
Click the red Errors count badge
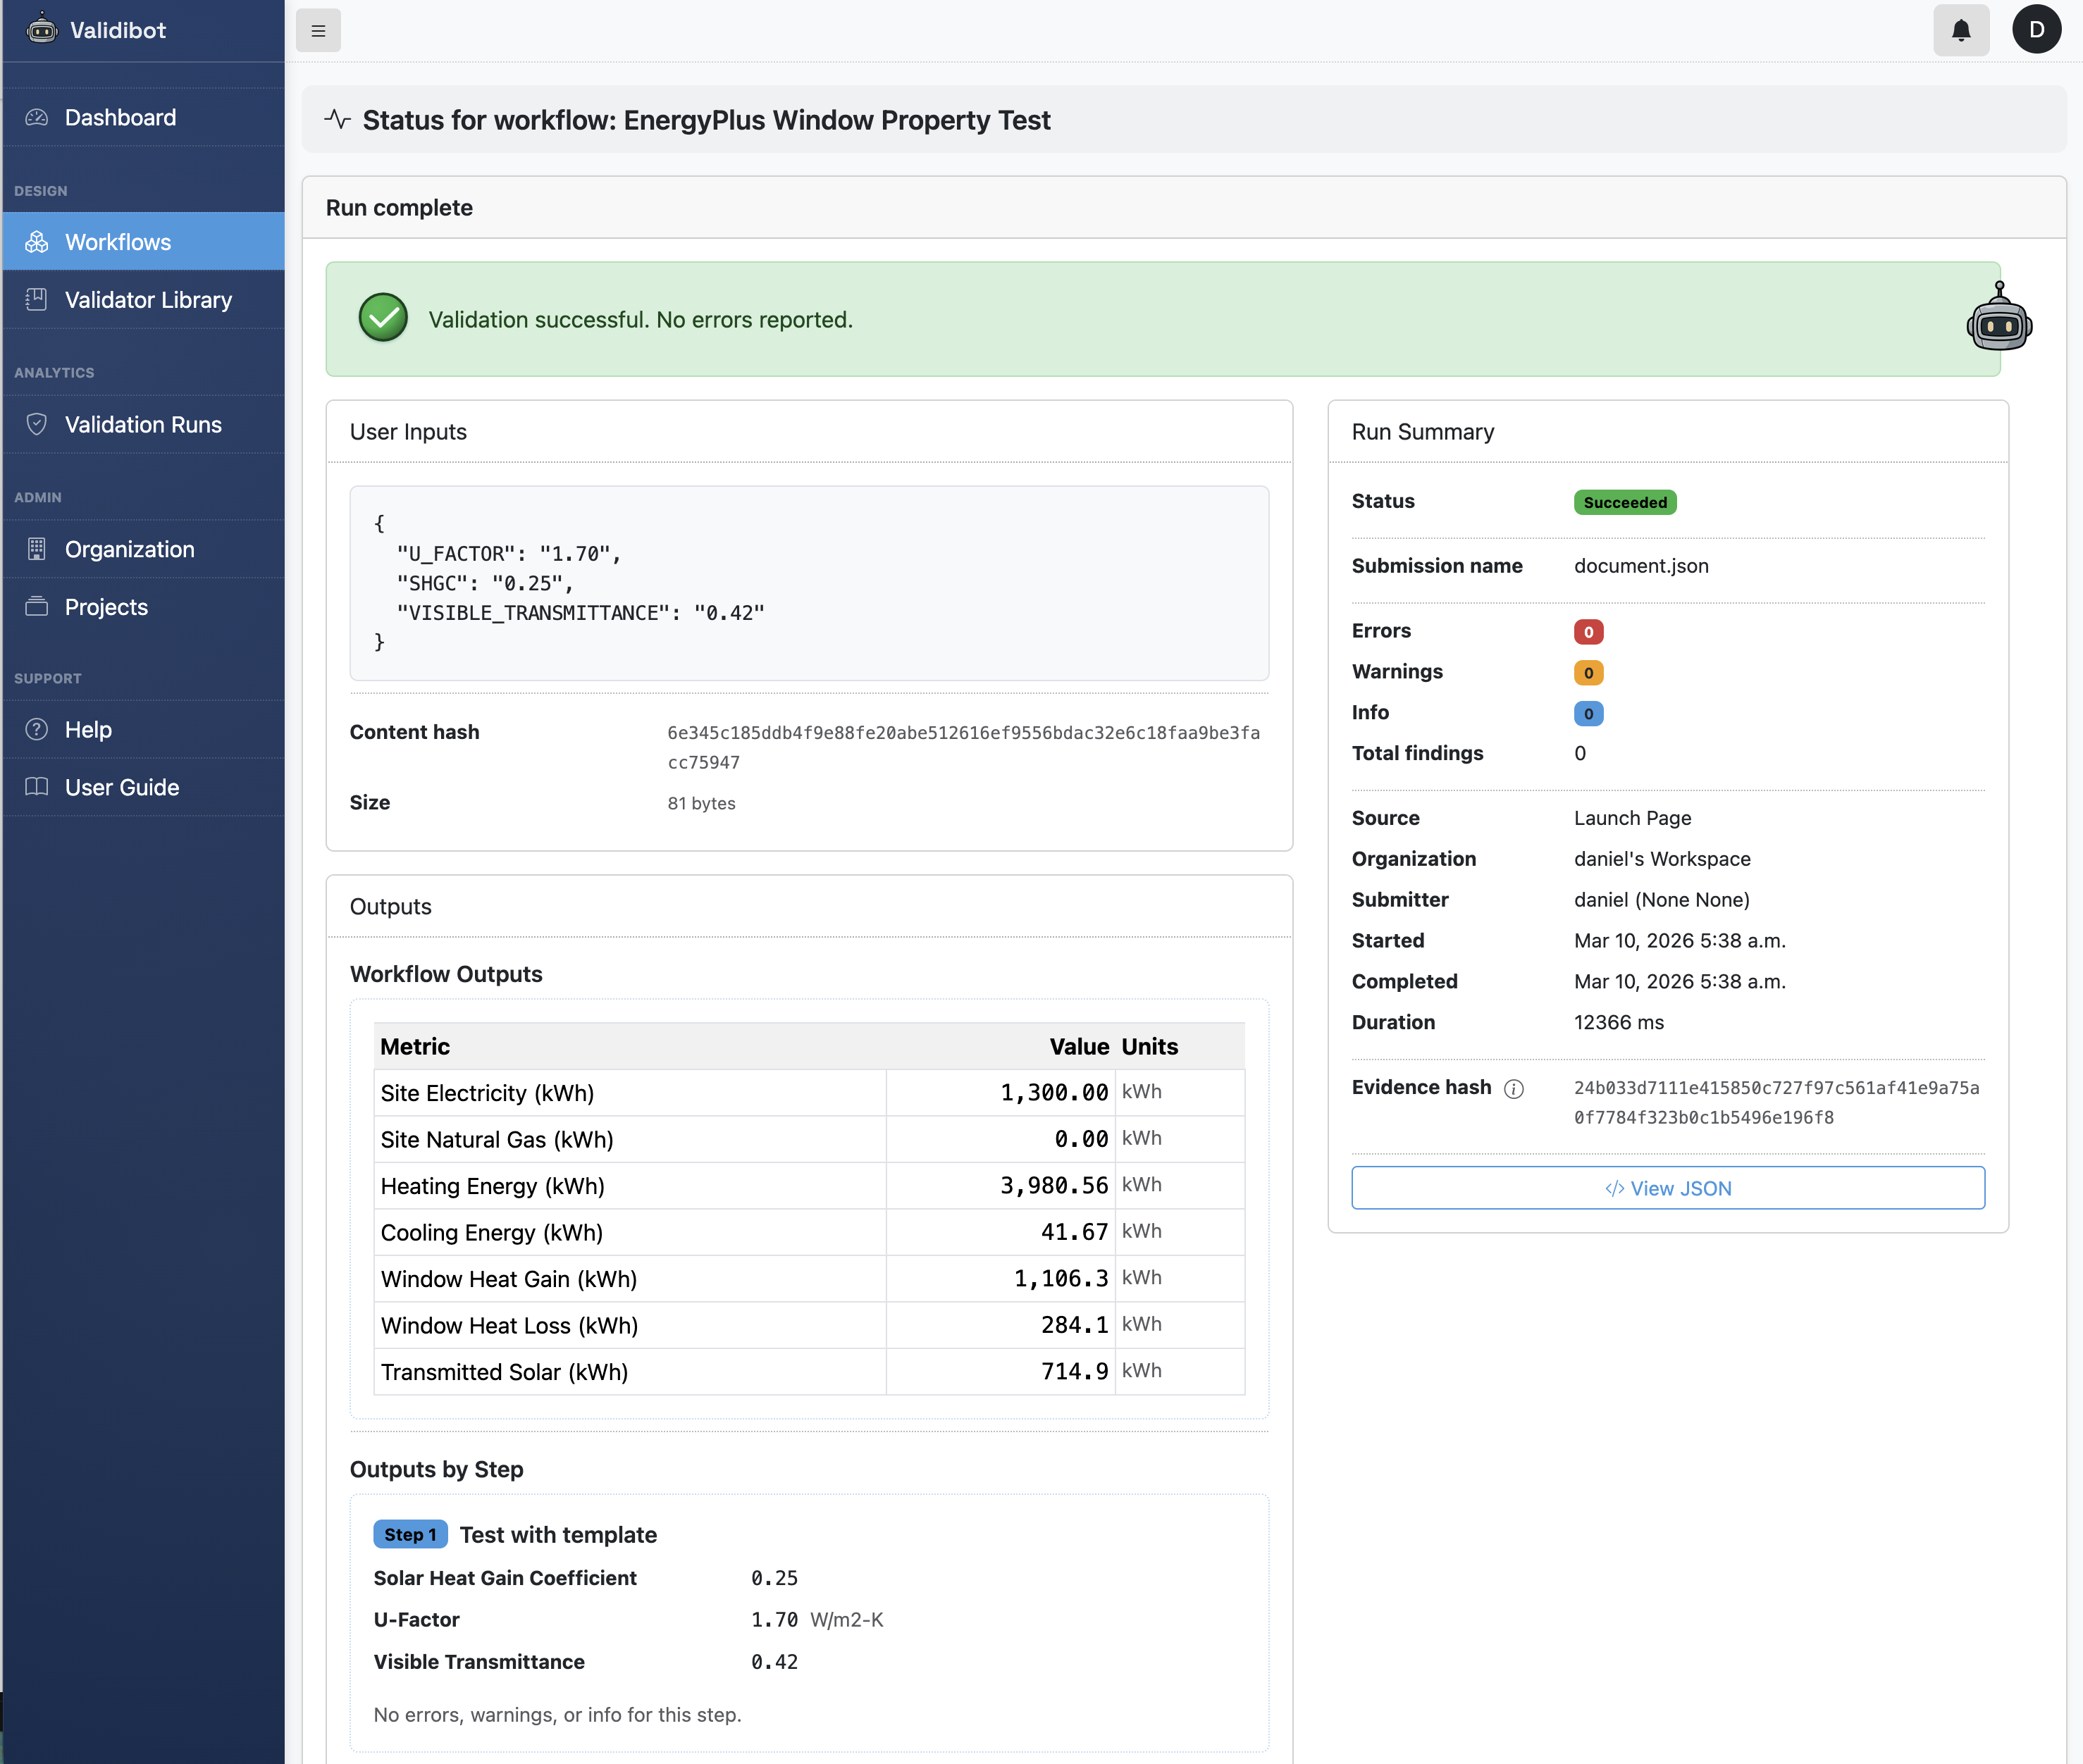[1588, 631]
